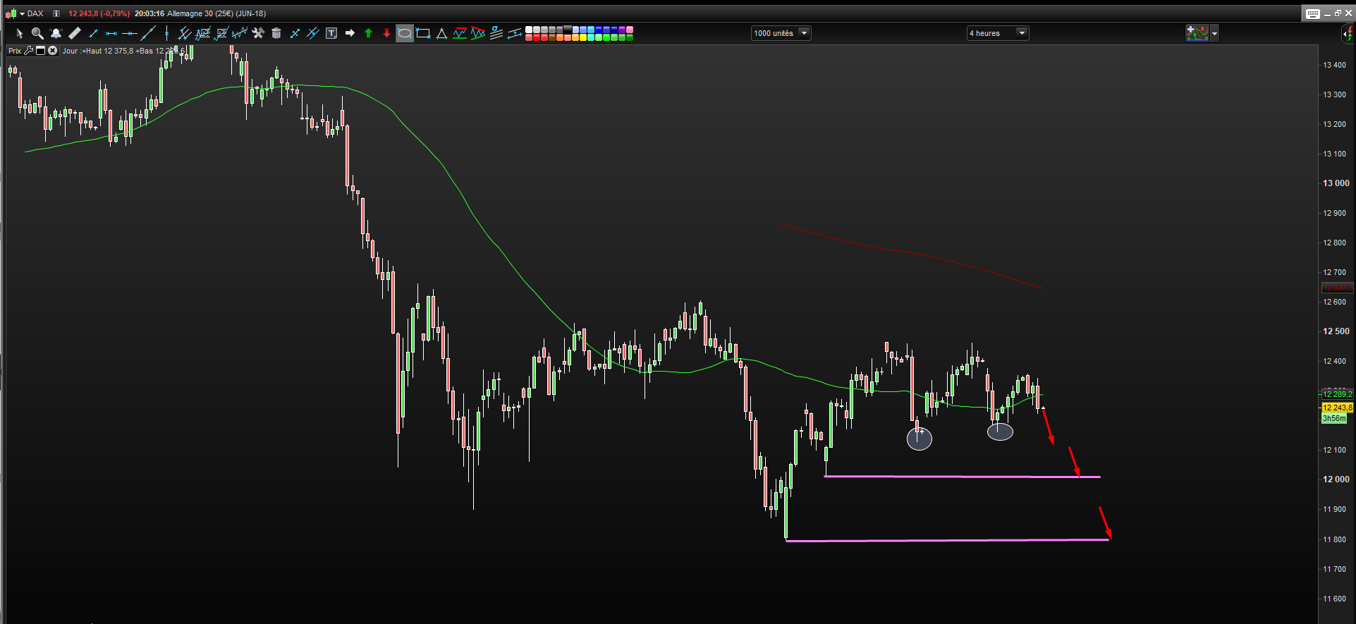
Task: Select the red down arrow tool
Action: click(x=386, y=33)
